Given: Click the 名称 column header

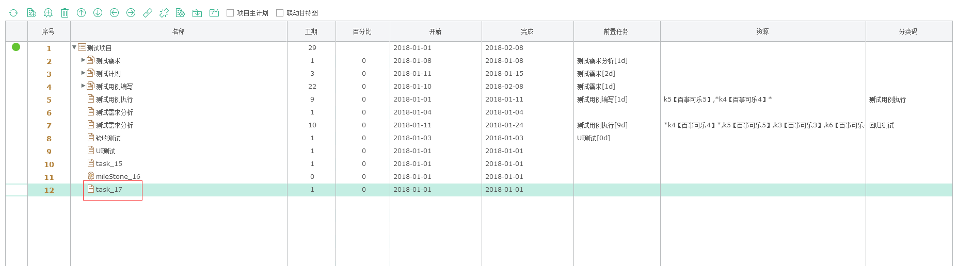Looking at the screenshot, I should (179, 31).
